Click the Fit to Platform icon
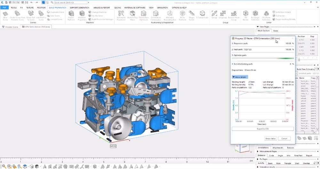 tap(182, 14)
